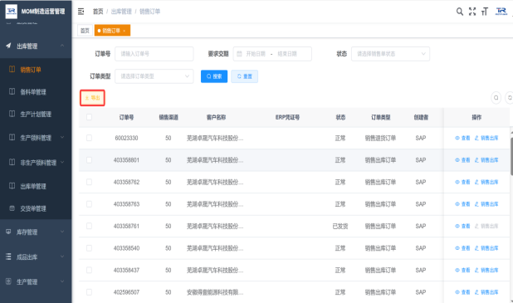Switch to the 首页 tab
The width and height of the screenshot is (513, 303).
85,31
